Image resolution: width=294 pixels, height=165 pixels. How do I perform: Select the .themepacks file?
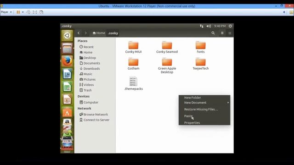pyautogui.click(x=133, y=83)
